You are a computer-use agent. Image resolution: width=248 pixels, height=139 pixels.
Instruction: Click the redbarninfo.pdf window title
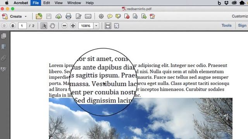(139, 9)
